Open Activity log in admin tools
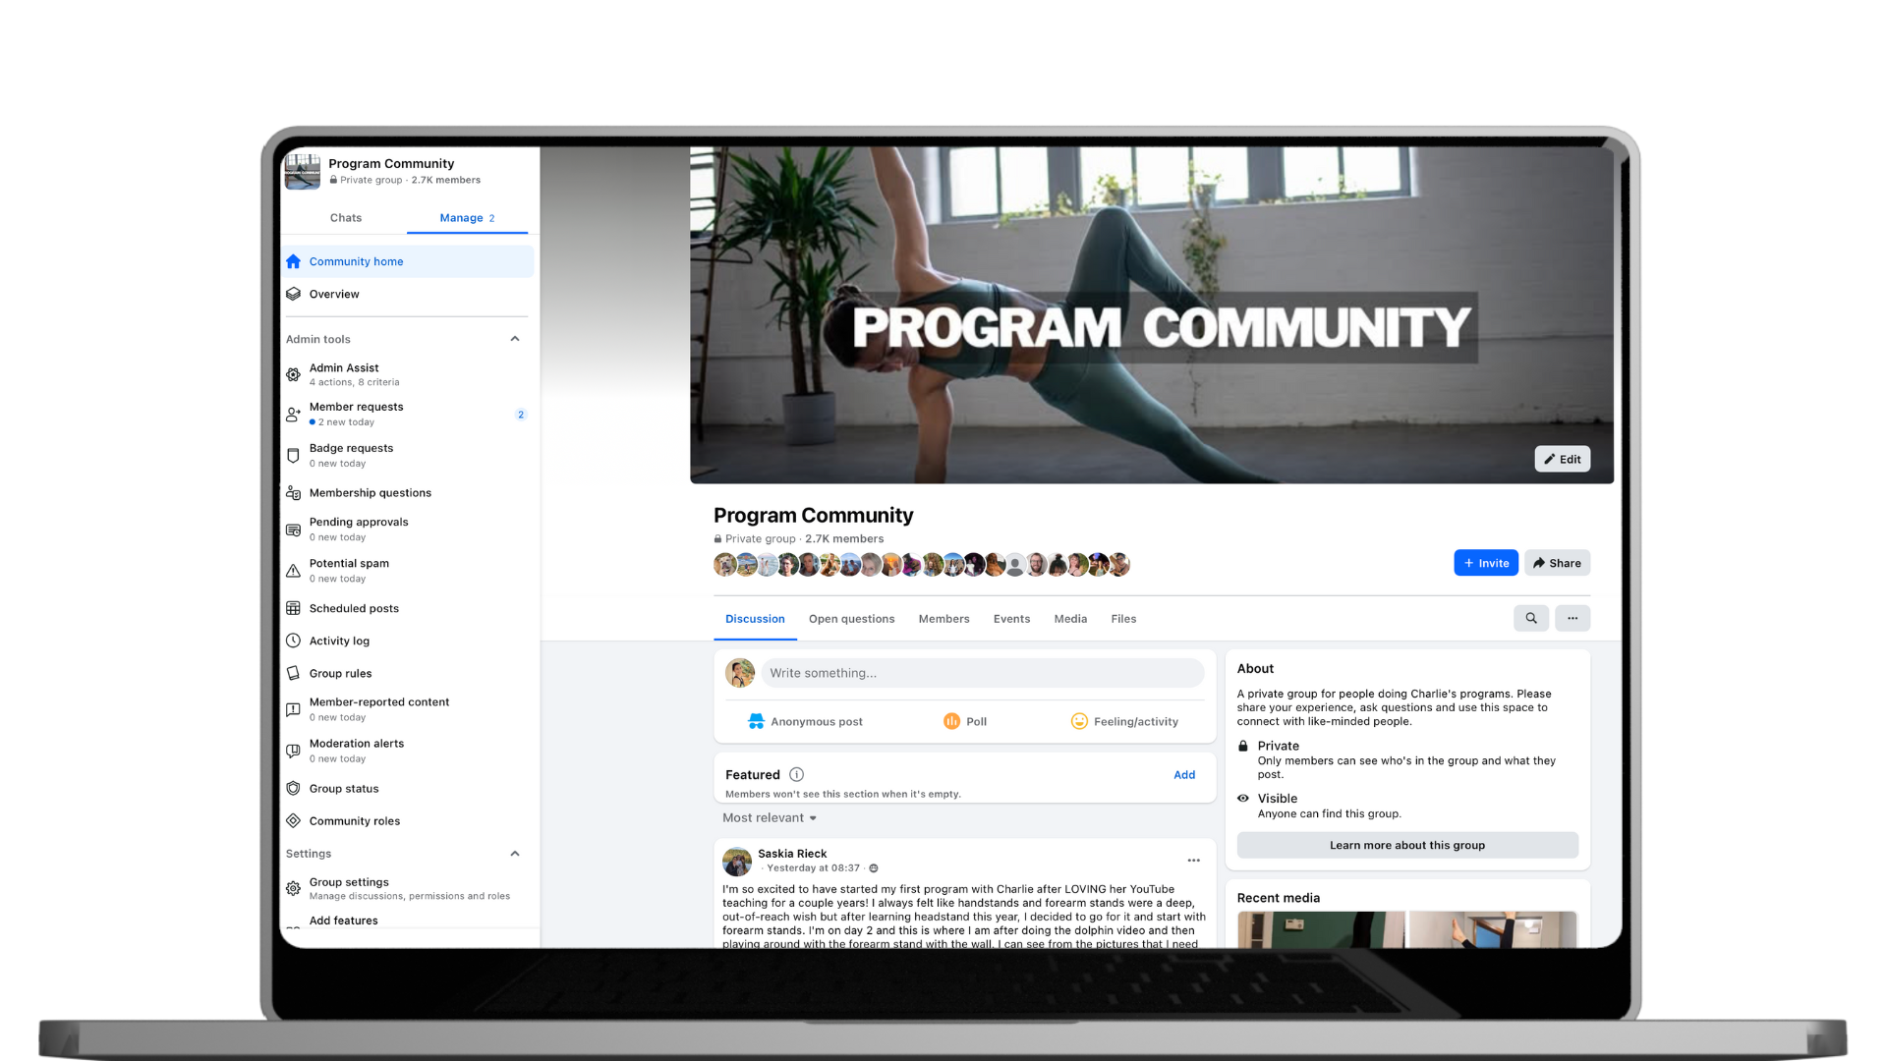This screenshot has width=1887, height=1061. [x=339, y=641]
